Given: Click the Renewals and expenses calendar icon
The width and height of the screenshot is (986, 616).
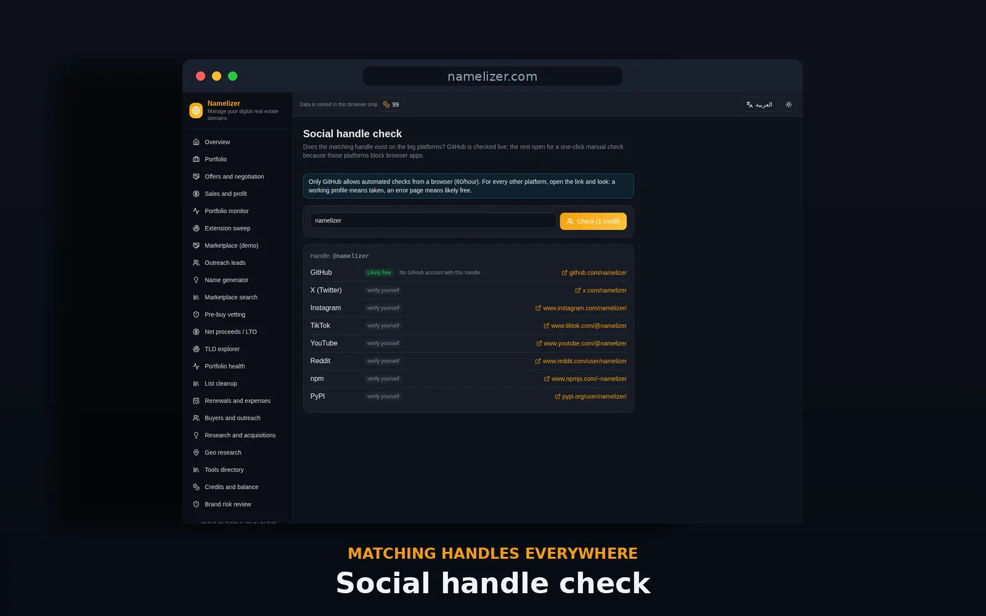Looking at the screenshot, I should [196, 401].
